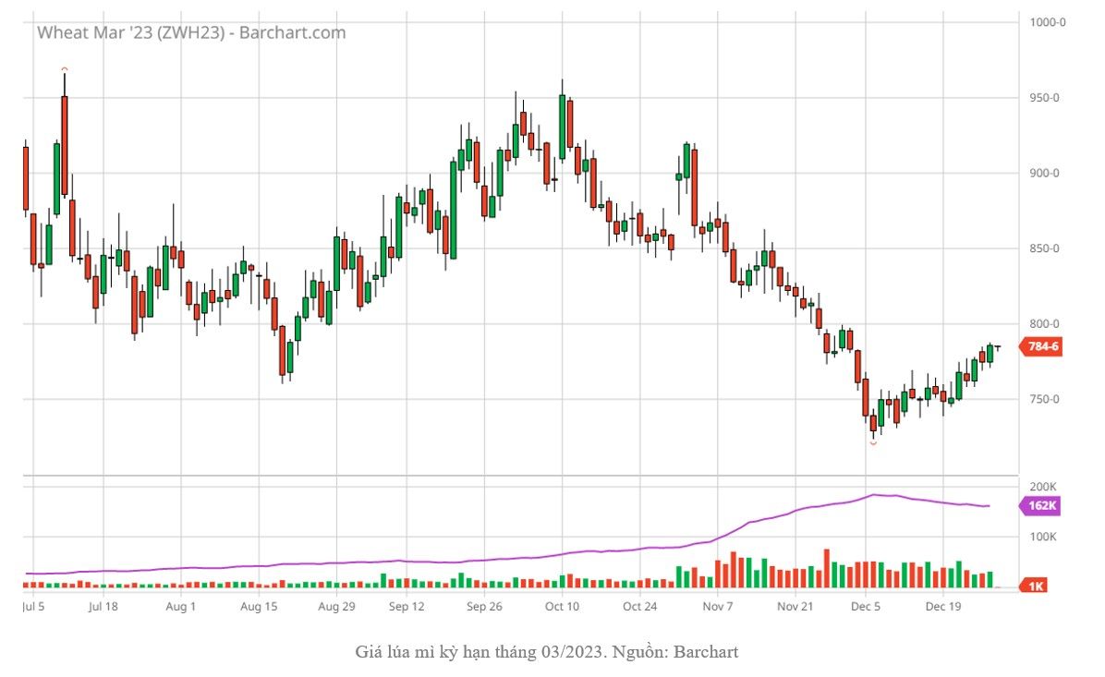Click the 850-0 price axis label

click(1044, 248)
